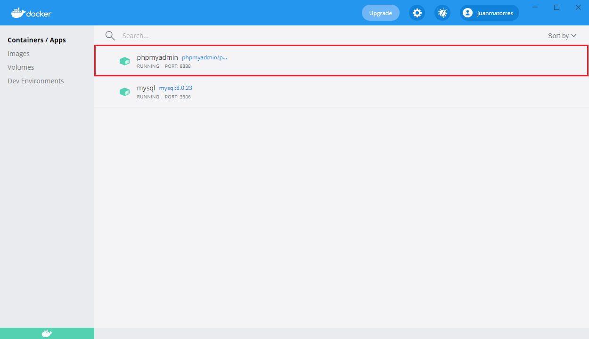Click the Docker whale status icon at bottom-left
This screenshot has width=589, height=339.
click(47, 333)
